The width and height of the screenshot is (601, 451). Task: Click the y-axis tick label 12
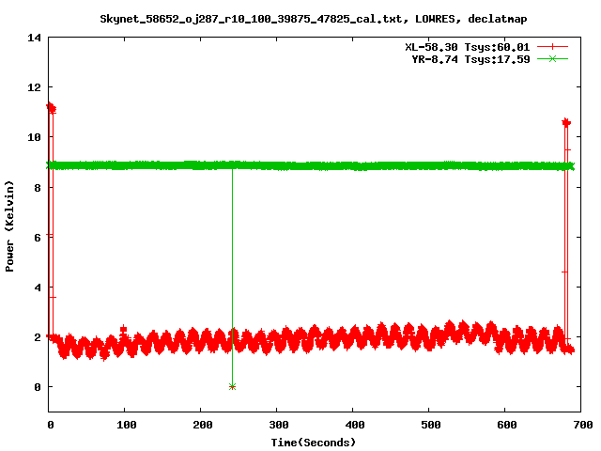click(34, 87)
